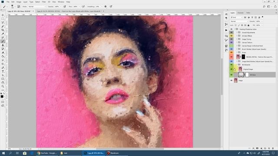Image resolution: width=278 pixels, height=156 pixels.
Task: Open the File menu
Action: click(x=8, y=2)
